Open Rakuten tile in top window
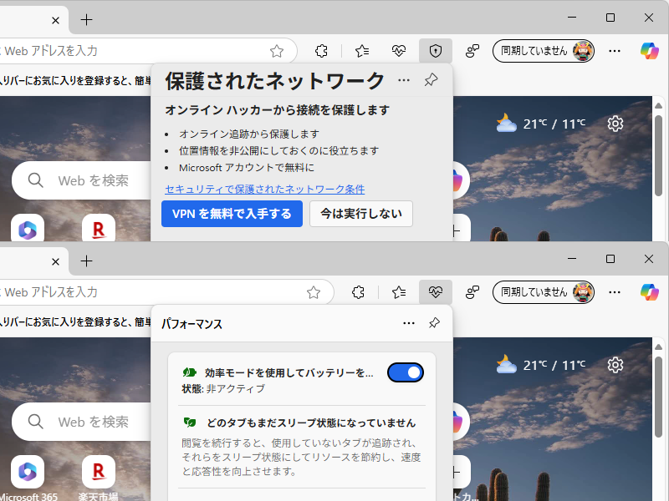The image size is (669, 501). (x=99, y=228)
